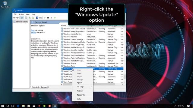Select Windows Time service row
This screenshot has width=193, height=108.
tap(92, 66)
